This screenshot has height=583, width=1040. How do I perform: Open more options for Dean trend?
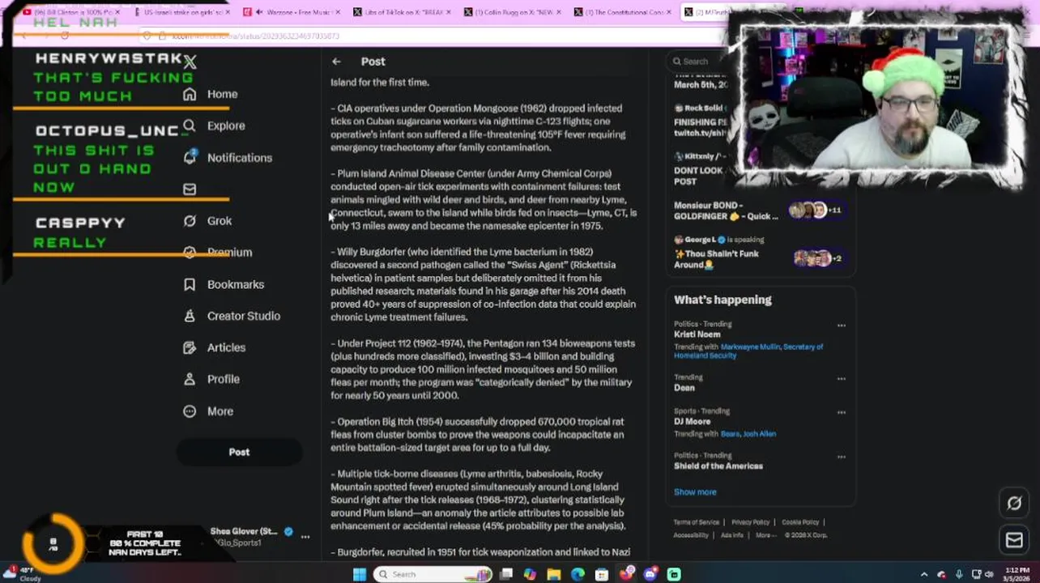[x=842, y=378]
